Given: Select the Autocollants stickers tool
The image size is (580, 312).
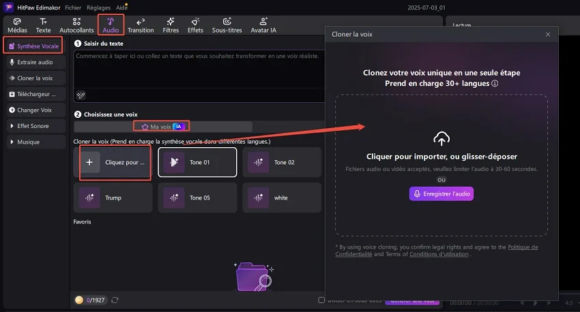Looking at the screenshot, I should (76, 25).
